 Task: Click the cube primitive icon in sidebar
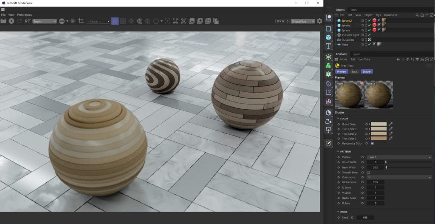(328, 37)
